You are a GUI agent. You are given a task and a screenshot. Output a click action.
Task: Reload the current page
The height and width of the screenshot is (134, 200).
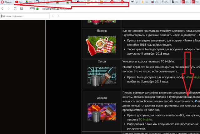15,9
